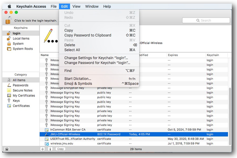This screenshot has height=158, width=237.
Task: Open the View menu
Action: point(76,6)
